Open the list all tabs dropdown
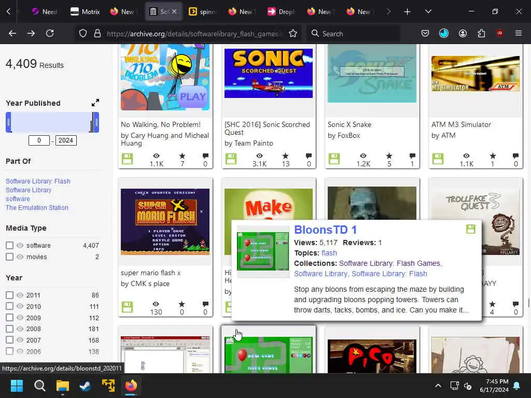 [428, 12]
